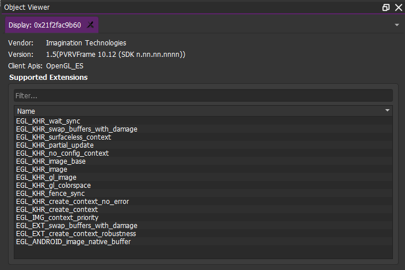This screenshot has height=270, width=405.
Task: Close the Display 0x21f2fac9b60 tab
Action: click(90, 25)
